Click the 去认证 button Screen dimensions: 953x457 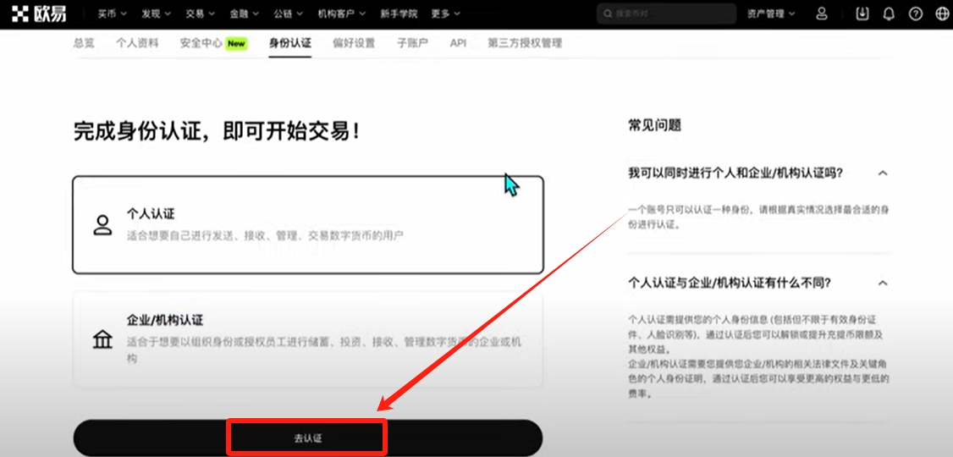point(307,438)
